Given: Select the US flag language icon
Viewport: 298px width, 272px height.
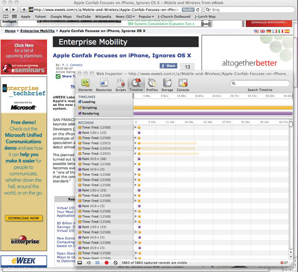Looking at the screenshot, I should coord(257,31).
